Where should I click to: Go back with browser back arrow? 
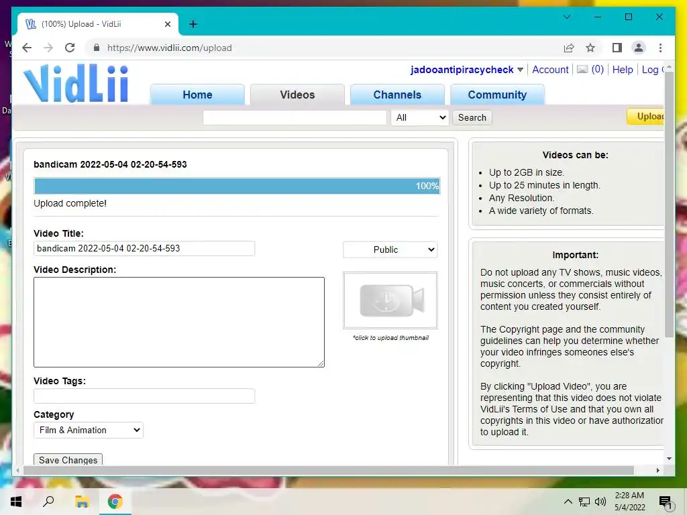coord(27,48)
